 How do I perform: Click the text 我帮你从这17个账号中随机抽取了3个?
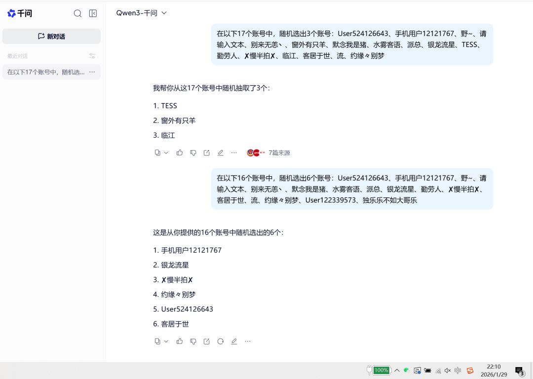(211, 88)
